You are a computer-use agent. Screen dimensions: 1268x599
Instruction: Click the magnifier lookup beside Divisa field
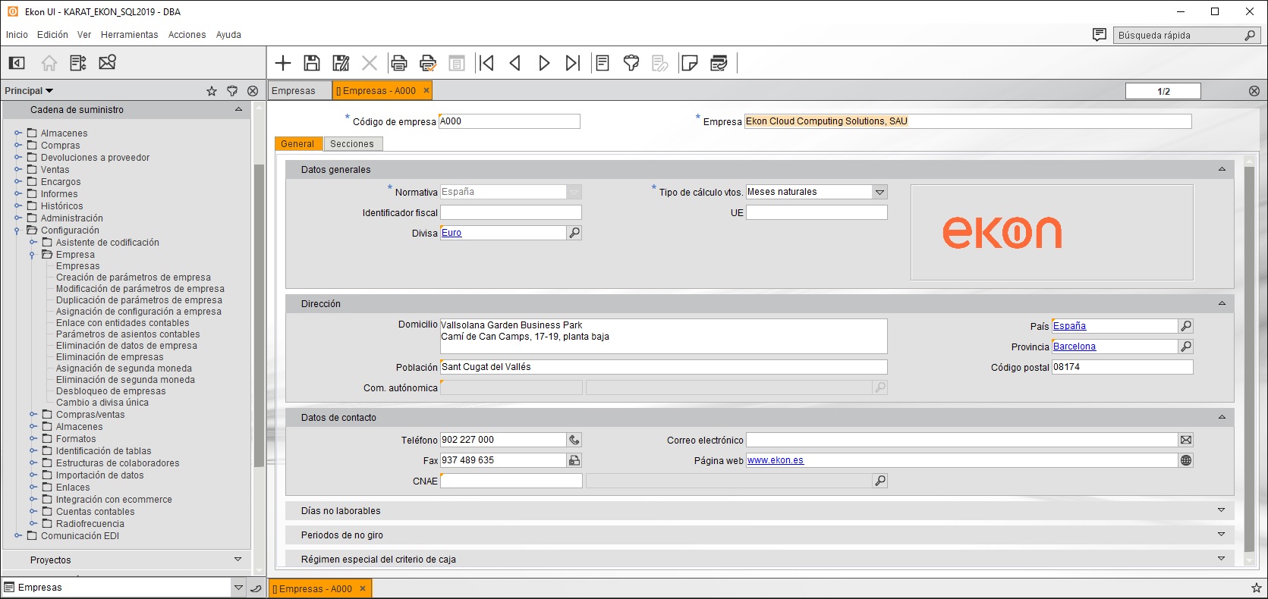pos(574,233)
